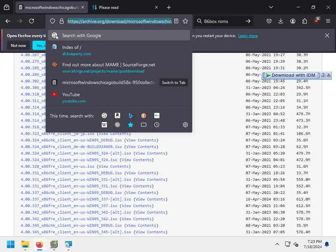Search this time with eBay icon
The image size is (336, 252).
pos(157,116)
